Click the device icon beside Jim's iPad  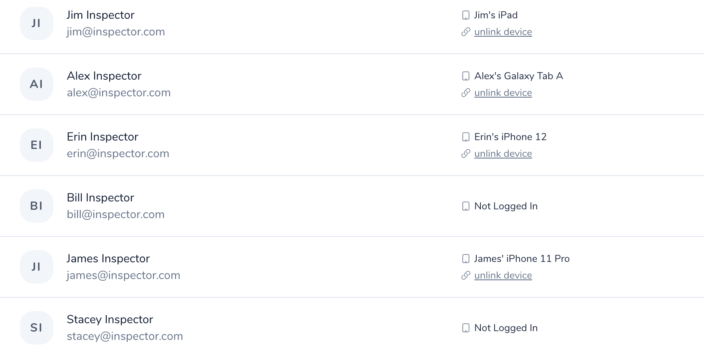[466, 15]
